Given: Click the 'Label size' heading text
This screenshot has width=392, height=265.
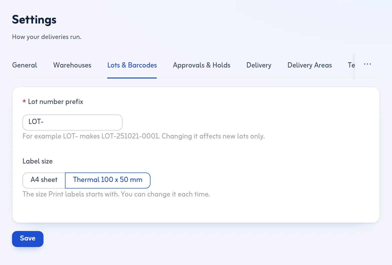Looking at the screenshot, I should click(37, 161).
